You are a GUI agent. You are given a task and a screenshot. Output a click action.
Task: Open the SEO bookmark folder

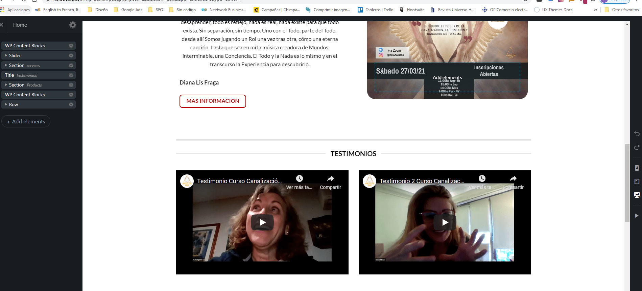click(156, 10)
